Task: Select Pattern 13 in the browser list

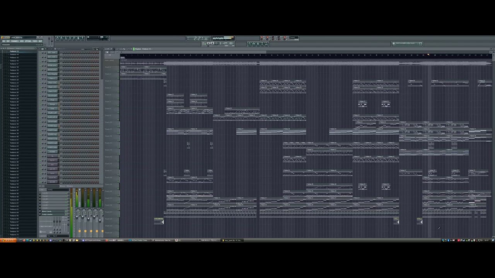Action: click(14, 51)
